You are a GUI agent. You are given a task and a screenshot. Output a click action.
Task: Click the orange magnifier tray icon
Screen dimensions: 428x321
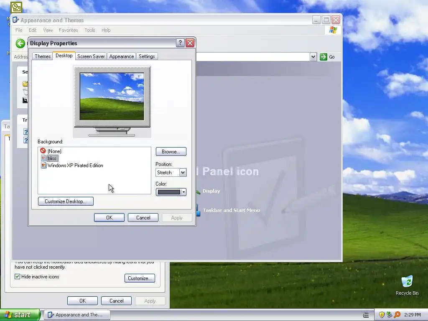pos(397,315)
